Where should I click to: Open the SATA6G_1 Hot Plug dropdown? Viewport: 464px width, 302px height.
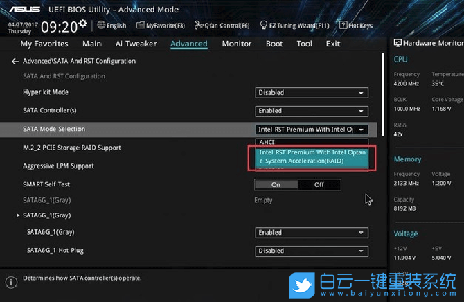[311, 251]
